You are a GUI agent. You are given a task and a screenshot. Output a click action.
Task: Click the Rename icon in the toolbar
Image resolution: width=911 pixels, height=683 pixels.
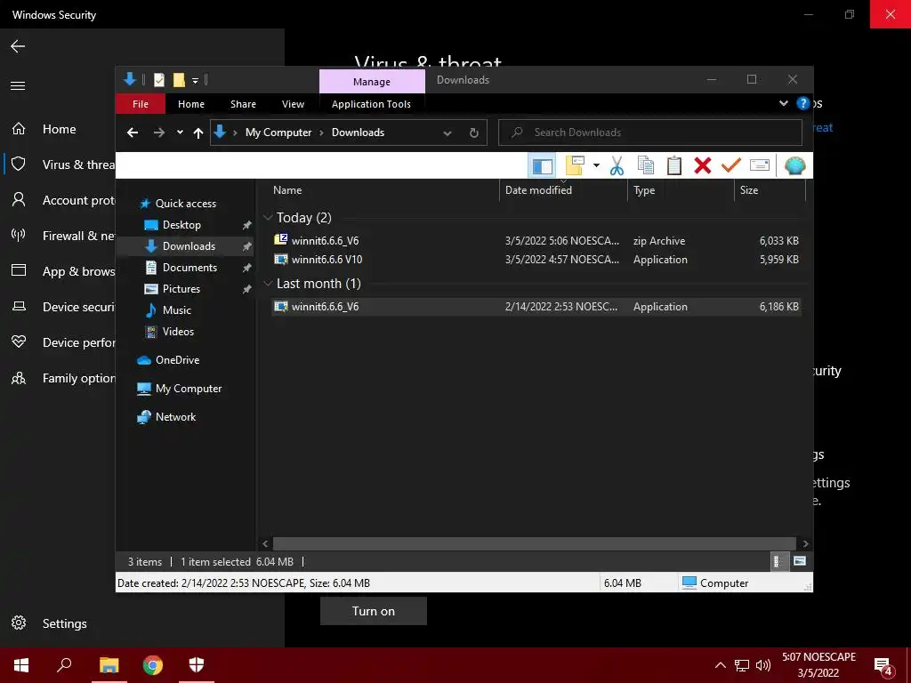[760, 165]
